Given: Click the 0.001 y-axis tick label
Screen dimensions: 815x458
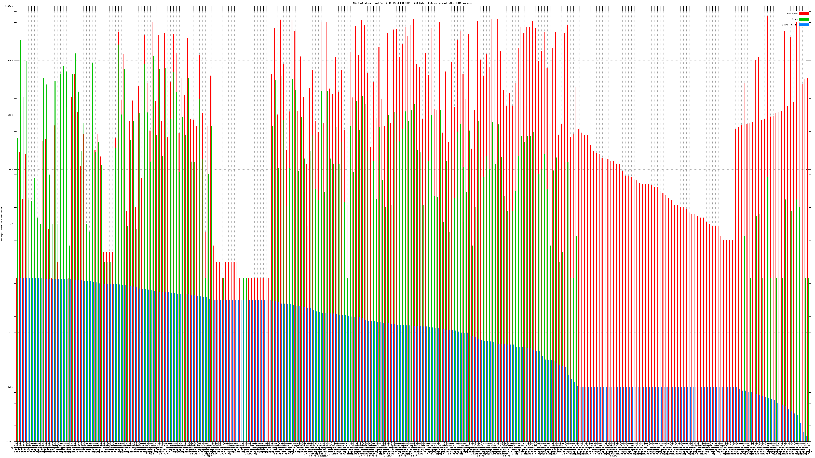Looking at the screenshot, I should [10, 441].
